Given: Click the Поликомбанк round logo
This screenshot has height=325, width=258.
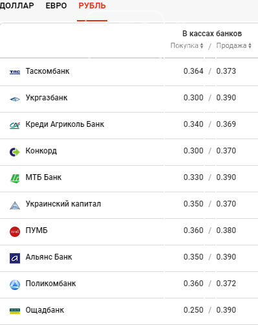Looking at the screenshot, I should click(15, 285).
